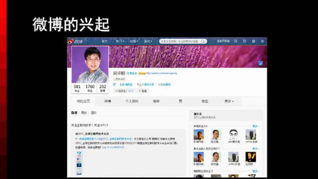Expand the 应用 dropdown in the navbar
318x179 pixels.
pos(134,41)
